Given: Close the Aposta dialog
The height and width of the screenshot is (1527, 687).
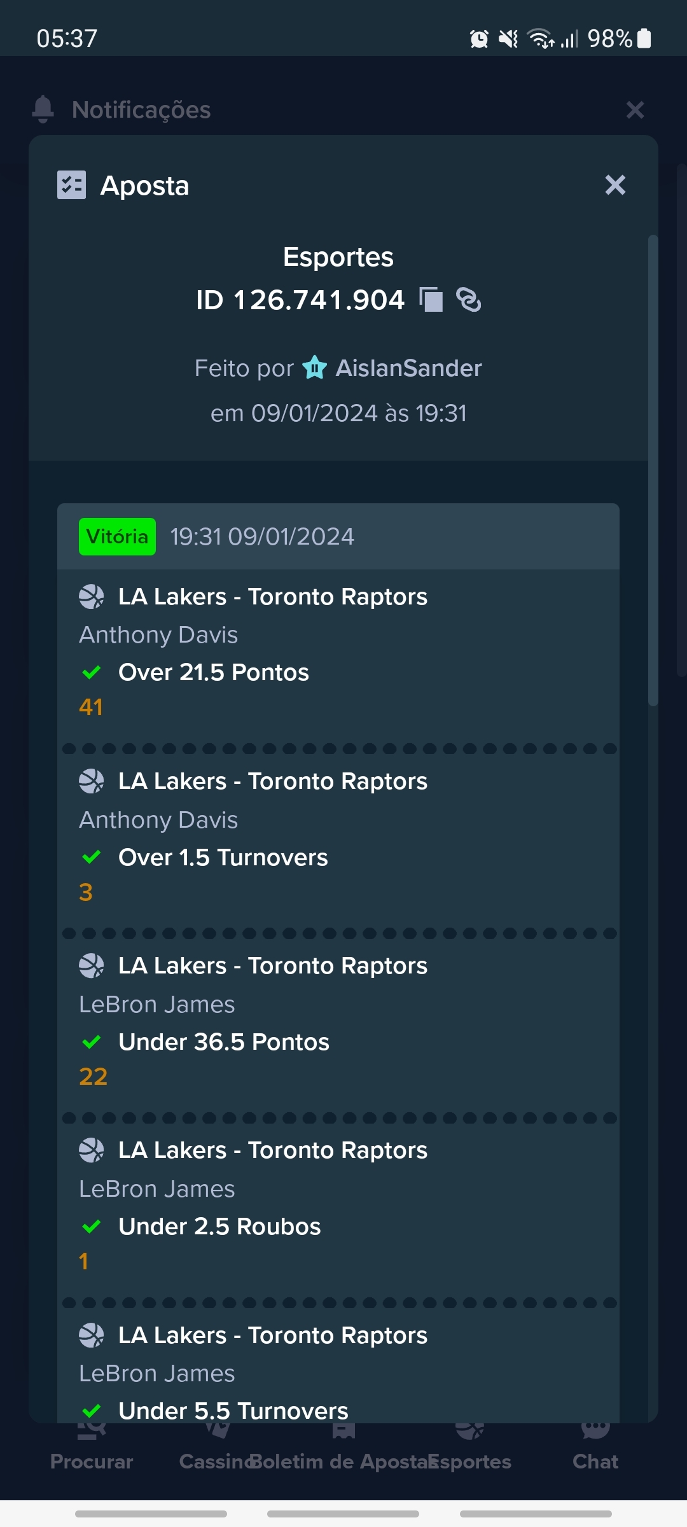Looking at the screenshot, I should coord(615,185).
